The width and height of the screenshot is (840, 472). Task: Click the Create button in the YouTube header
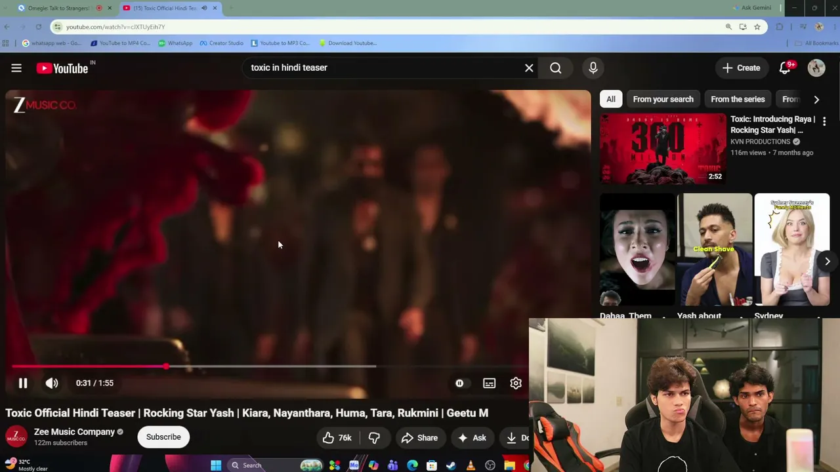[x=742, y=68]
